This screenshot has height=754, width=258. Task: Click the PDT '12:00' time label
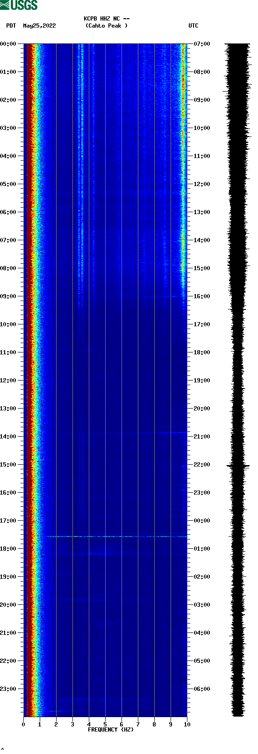point(8,381)
